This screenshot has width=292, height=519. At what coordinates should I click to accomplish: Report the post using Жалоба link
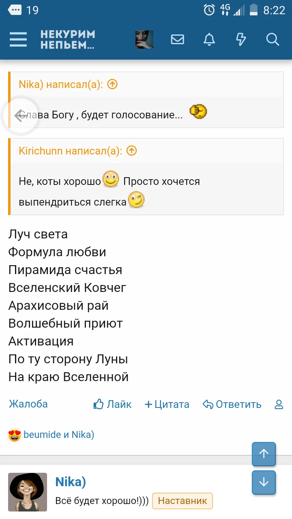pos(28,404)
